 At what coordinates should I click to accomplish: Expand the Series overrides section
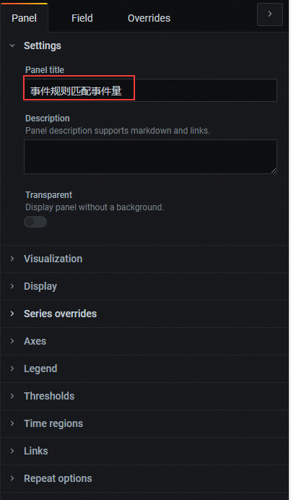tap(144, 314)
